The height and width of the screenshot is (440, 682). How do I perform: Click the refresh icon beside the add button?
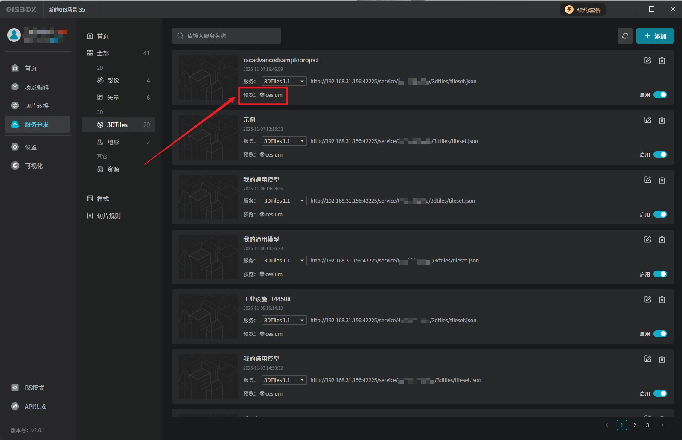coord(625,36)
